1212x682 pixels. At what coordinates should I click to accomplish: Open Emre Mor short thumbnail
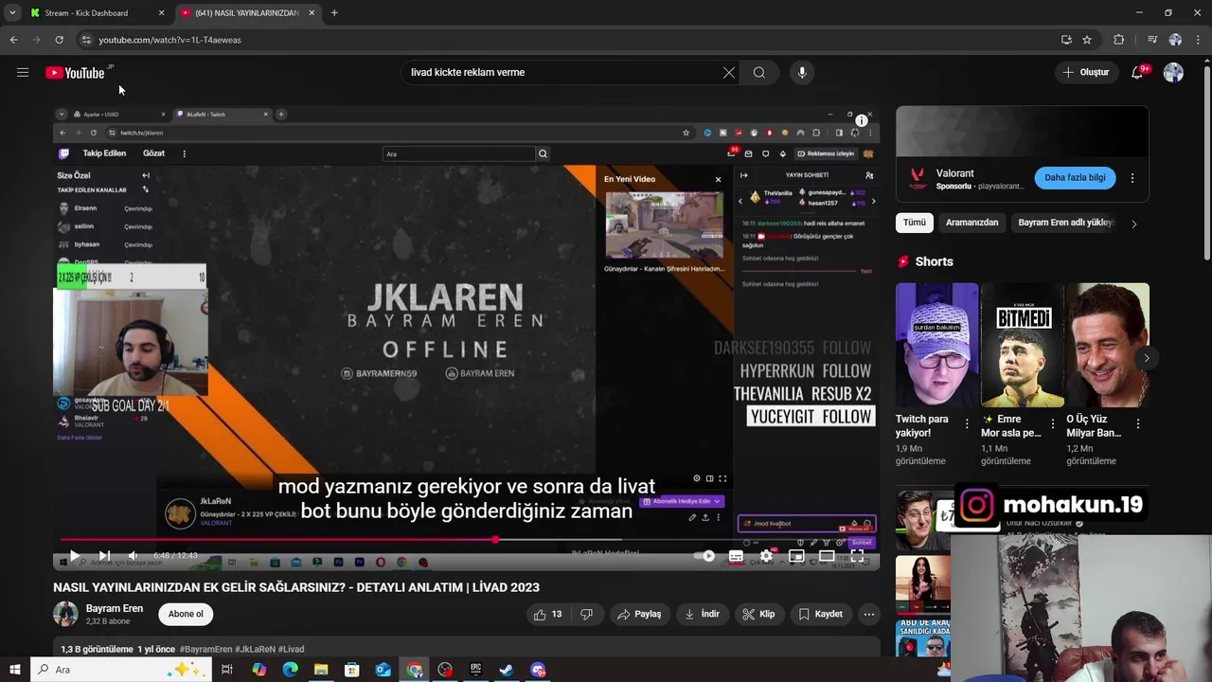1023,345
